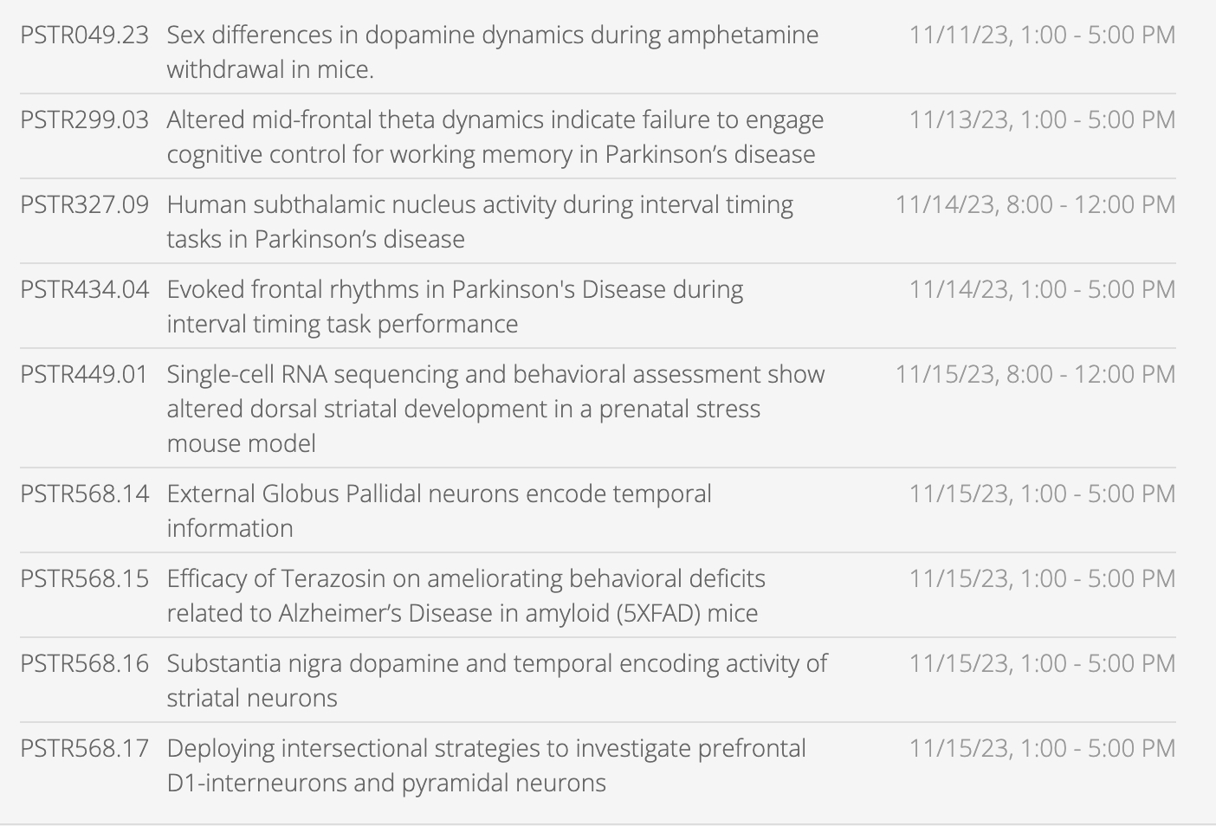1216x826 pixels.
Task: Select presentation ID PSTR568.17
Action: [x=84, y=749]
